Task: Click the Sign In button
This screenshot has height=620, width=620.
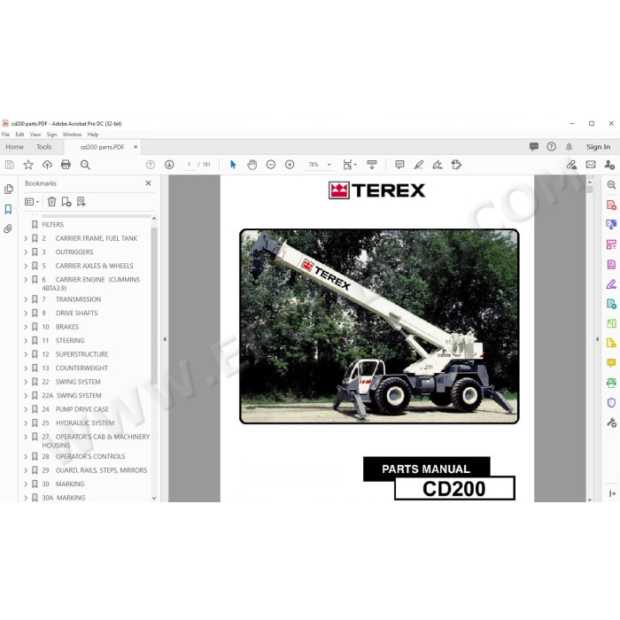Action: pos(598,147)
